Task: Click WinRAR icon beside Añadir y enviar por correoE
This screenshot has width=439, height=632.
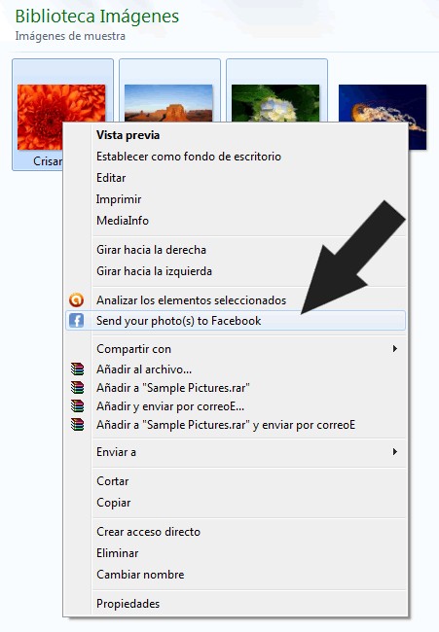Action: click(x=77, y=405)
